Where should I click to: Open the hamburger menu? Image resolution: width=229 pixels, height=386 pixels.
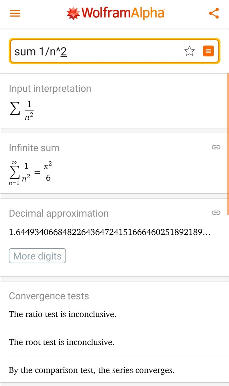(15, 13)
